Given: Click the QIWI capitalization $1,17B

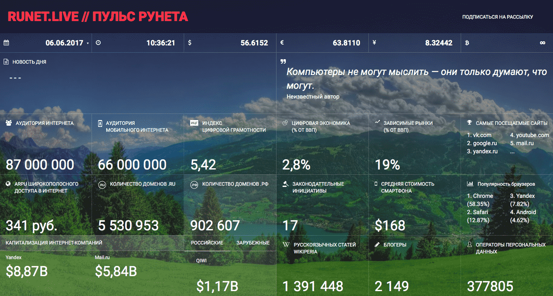Looking at the screenshot, I should click(217, 286).
